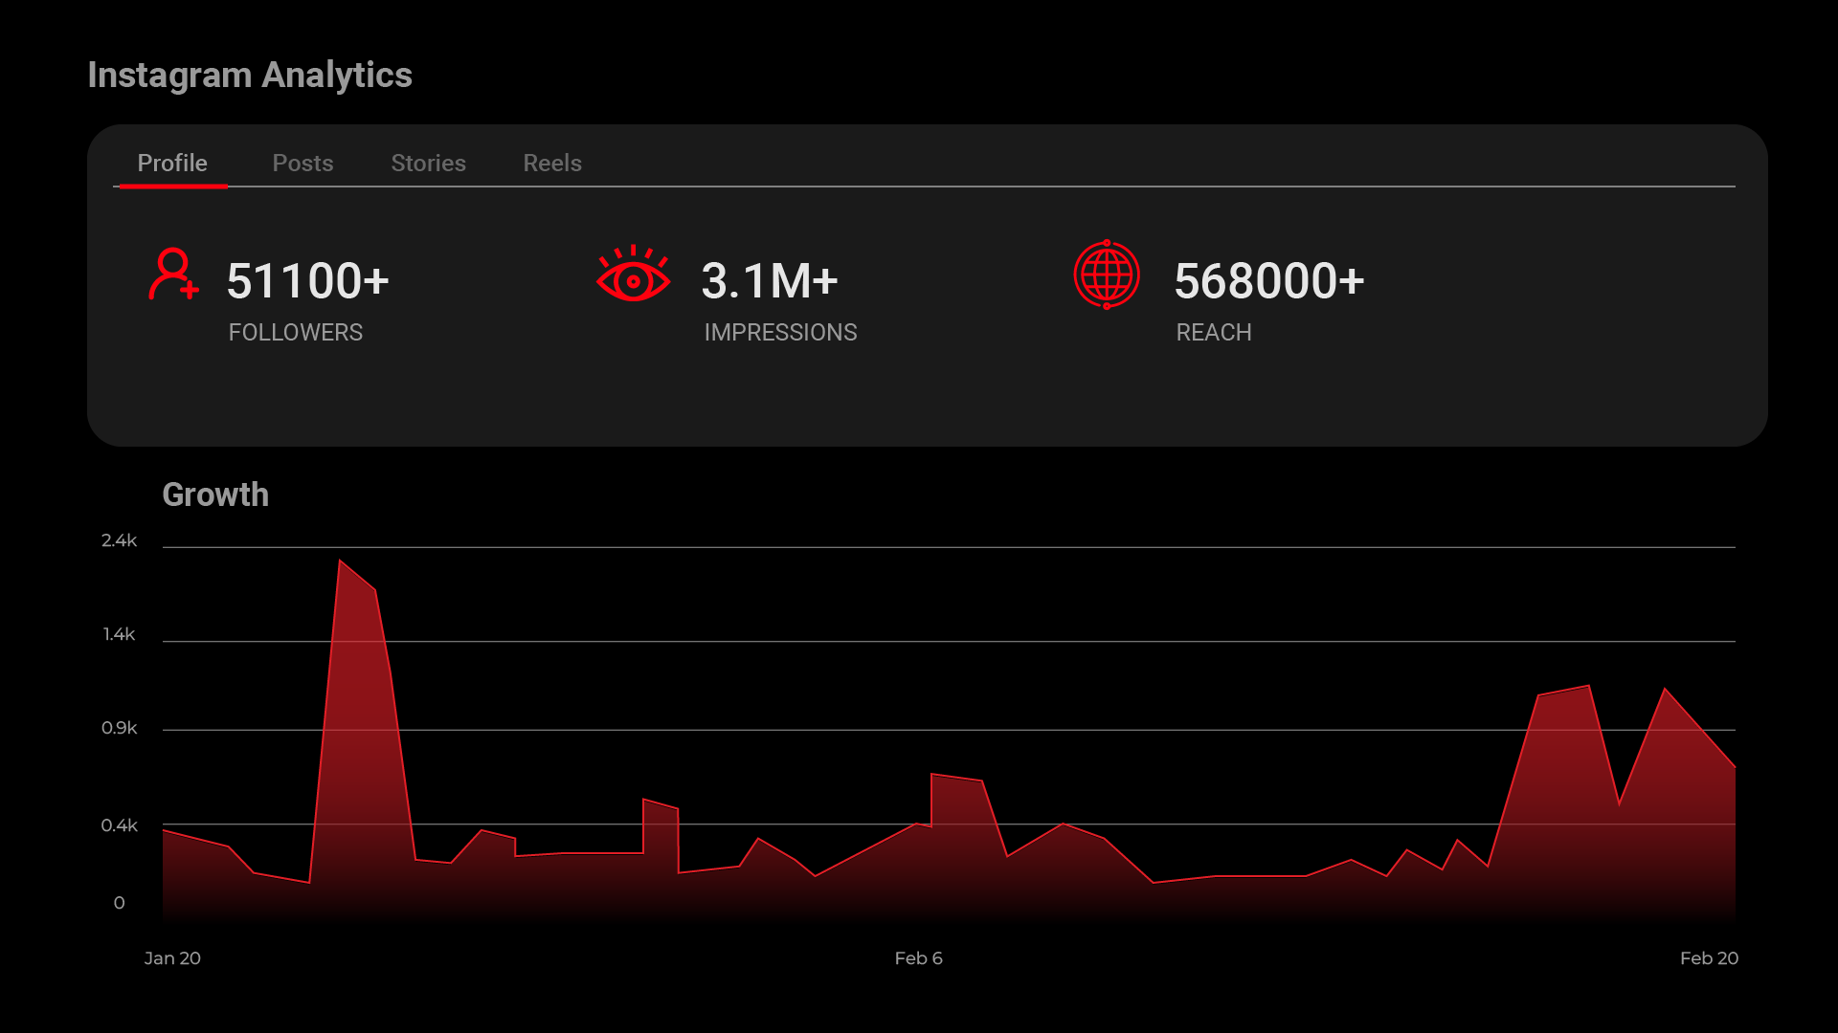Click the Instagram Analytics heading
The height and width of the screenshot is (1033, 1838).
click(x=250, y=76)
